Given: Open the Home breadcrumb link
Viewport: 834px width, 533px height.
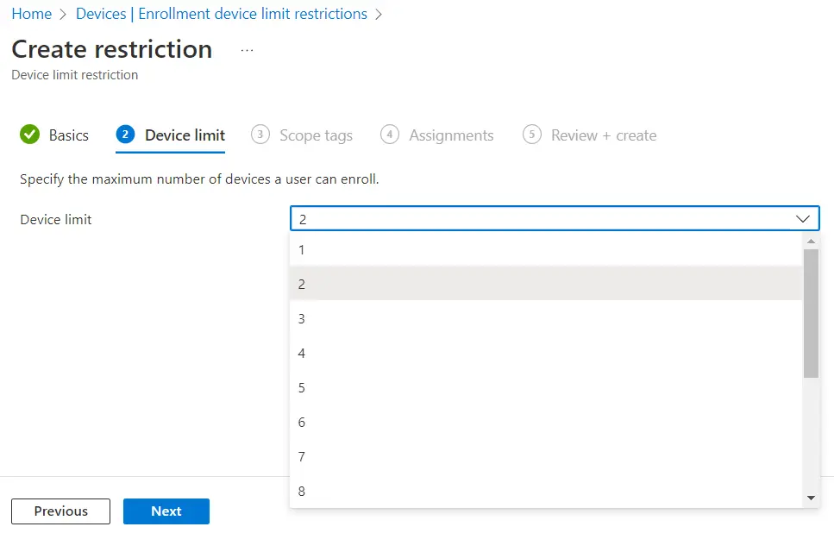Looking at the screenshot, I should tap(31, 14).
